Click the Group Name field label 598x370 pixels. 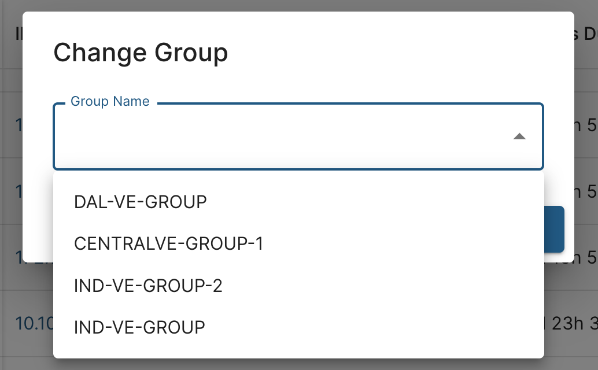click(110, 102)
